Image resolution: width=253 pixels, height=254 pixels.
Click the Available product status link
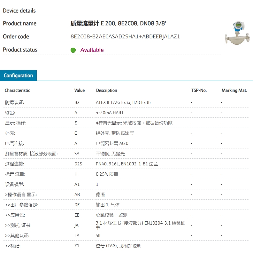coord(92,50)
